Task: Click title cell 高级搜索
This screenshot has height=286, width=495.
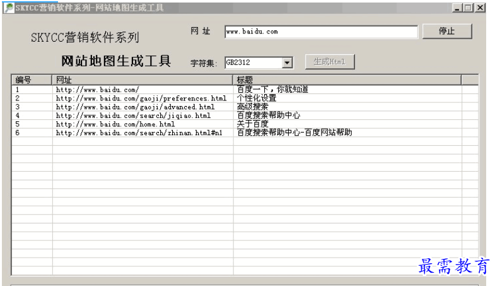Action: (253, 107)
